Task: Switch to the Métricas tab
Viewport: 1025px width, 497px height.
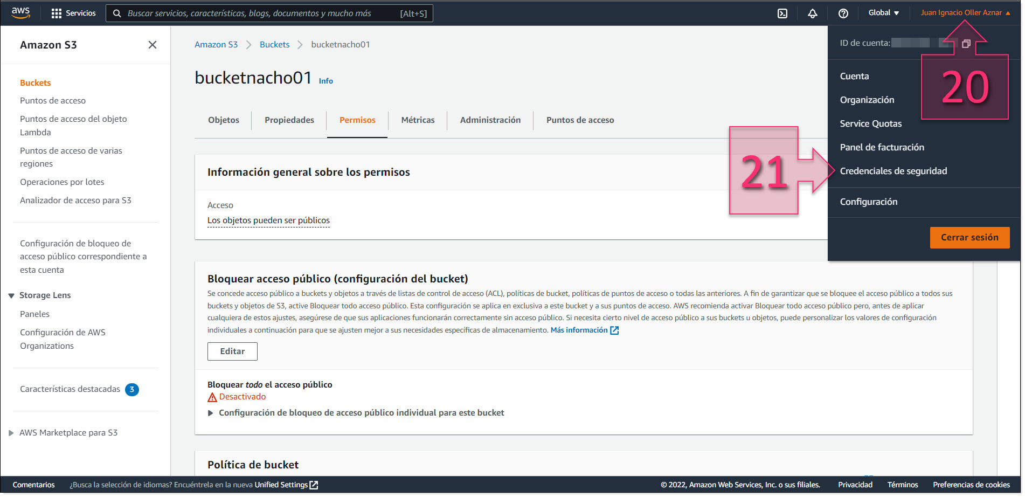Action: pos(418,120)
